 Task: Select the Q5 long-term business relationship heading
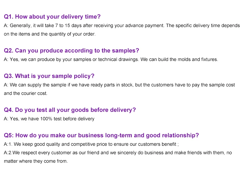point(101,135)
